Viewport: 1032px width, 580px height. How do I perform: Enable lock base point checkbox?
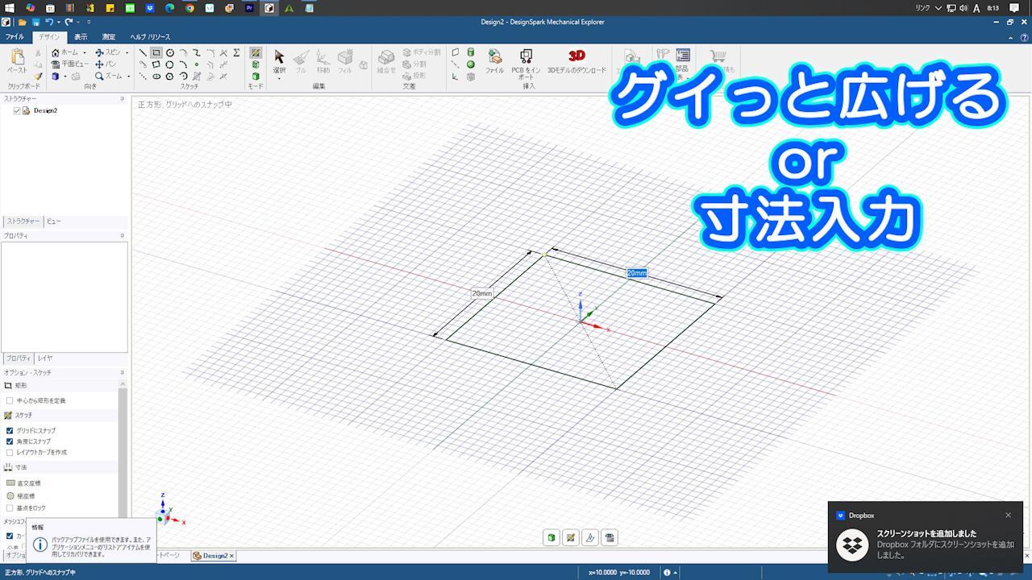tap(10, 508)
